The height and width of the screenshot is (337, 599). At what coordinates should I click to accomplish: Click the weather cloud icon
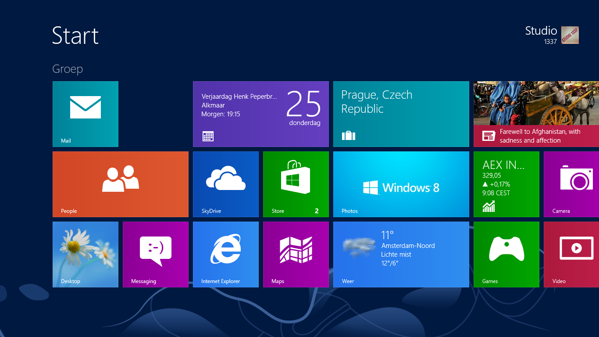pyautogui.click(x=360, y=247)
